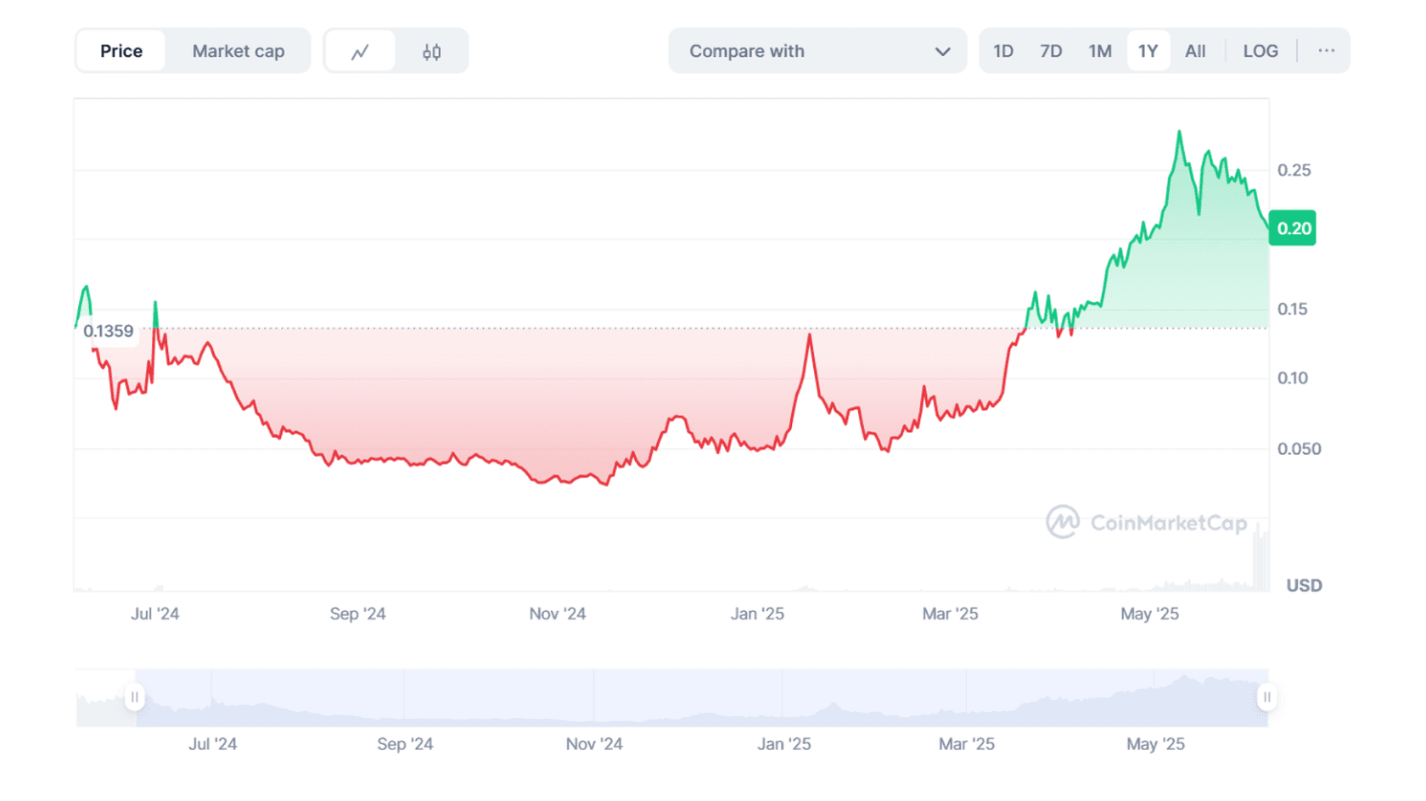Click inside the range navigator mini chart
The image size is (1426, 801).
[700, 698]
